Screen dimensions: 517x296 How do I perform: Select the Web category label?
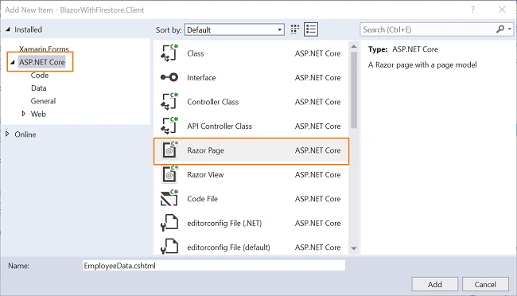click(38, 114)
